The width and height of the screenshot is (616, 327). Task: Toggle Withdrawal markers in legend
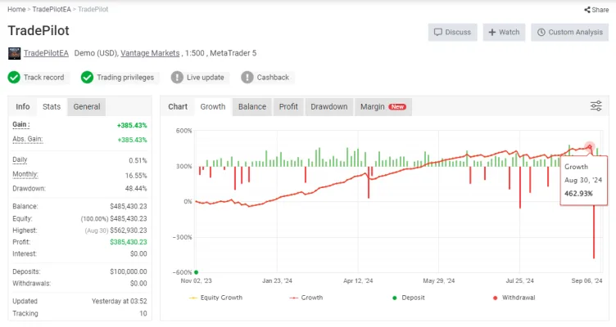514,298
